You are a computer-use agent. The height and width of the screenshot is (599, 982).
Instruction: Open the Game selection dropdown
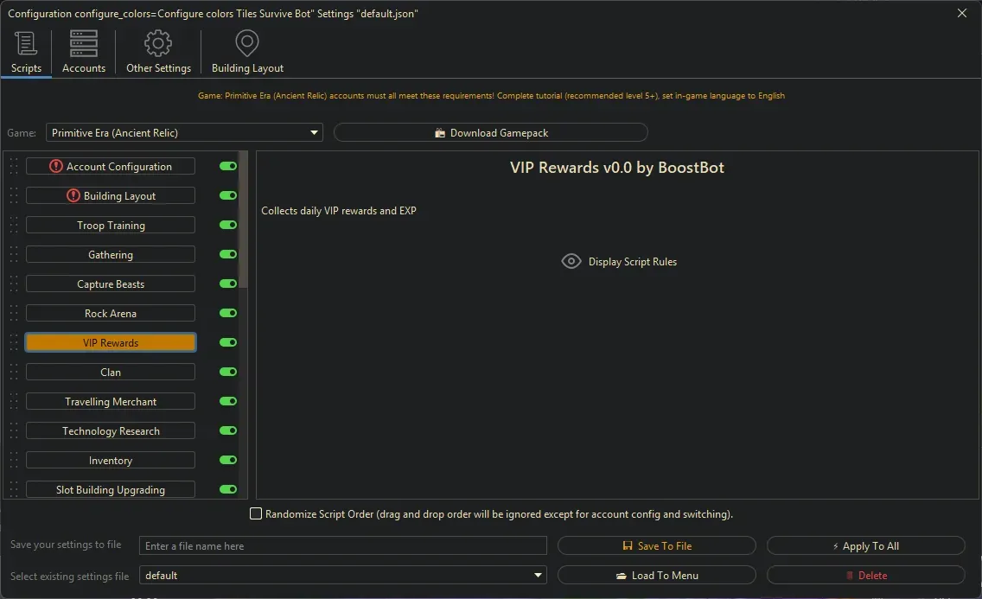(314, 132)
